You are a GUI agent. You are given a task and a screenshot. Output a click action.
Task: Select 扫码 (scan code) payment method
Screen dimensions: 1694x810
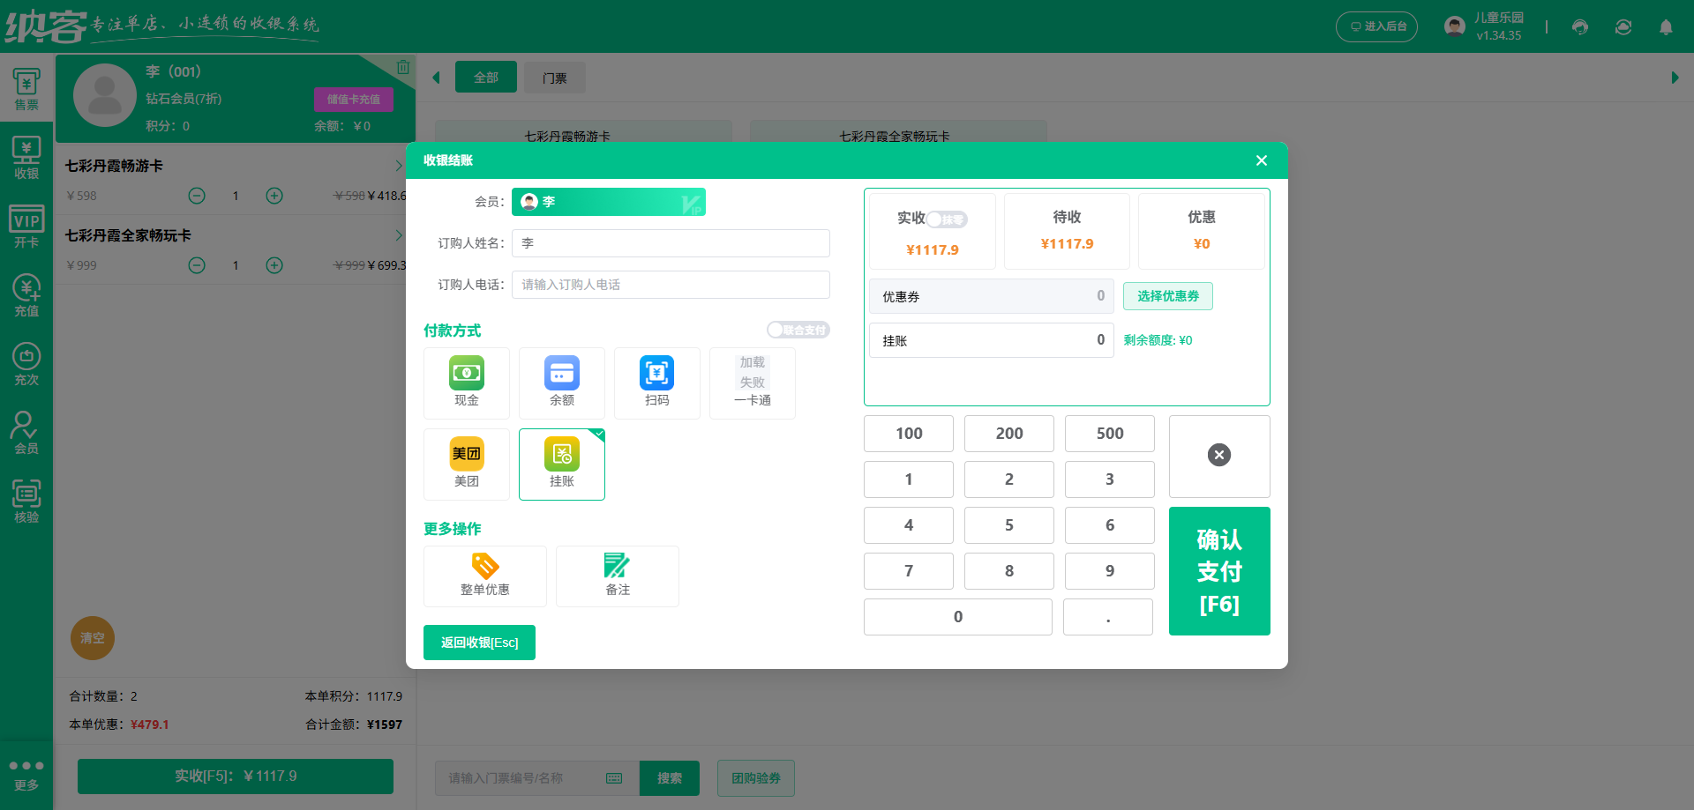tap(656, 383)
